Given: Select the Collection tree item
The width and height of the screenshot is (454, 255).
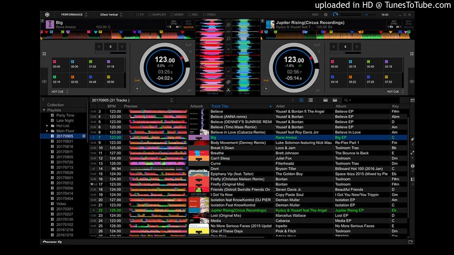Looking at the screenshot, I should (x=55, y=105).
